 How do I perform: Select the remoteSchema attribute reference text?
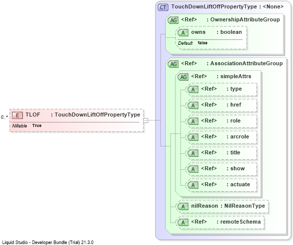pyautogui.click(x=226, y=222)
